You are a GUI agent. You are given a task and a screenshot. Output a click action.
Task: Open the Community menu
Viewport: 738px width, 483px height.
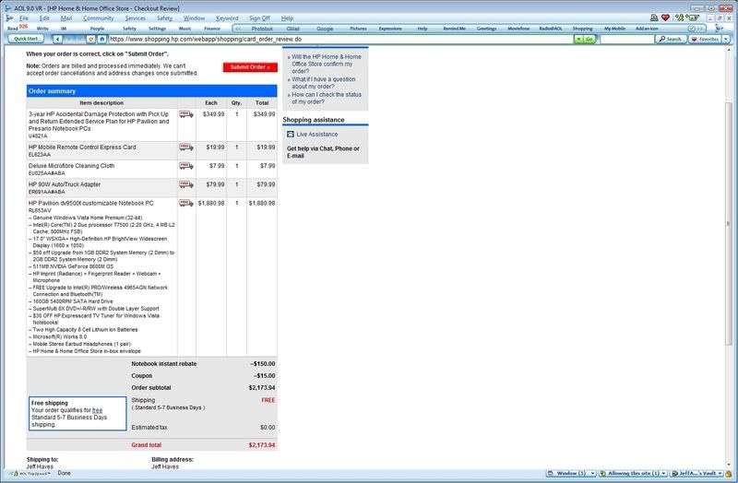(99, 18)
